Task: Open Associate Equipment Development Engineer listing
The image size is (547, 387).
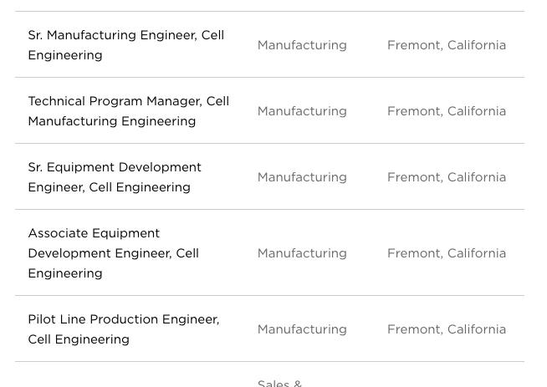Action: click(x=114, y=252)
